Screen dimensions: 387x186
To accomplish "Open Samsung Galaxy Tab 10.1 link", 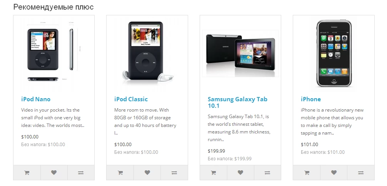I will pos(237,102).
